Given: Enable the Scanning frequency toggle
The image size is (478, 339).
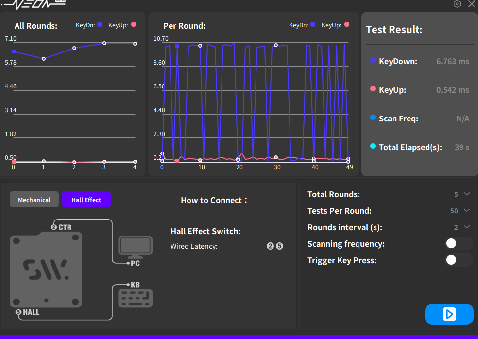Looking at the screenshot, I should point(459,244).
